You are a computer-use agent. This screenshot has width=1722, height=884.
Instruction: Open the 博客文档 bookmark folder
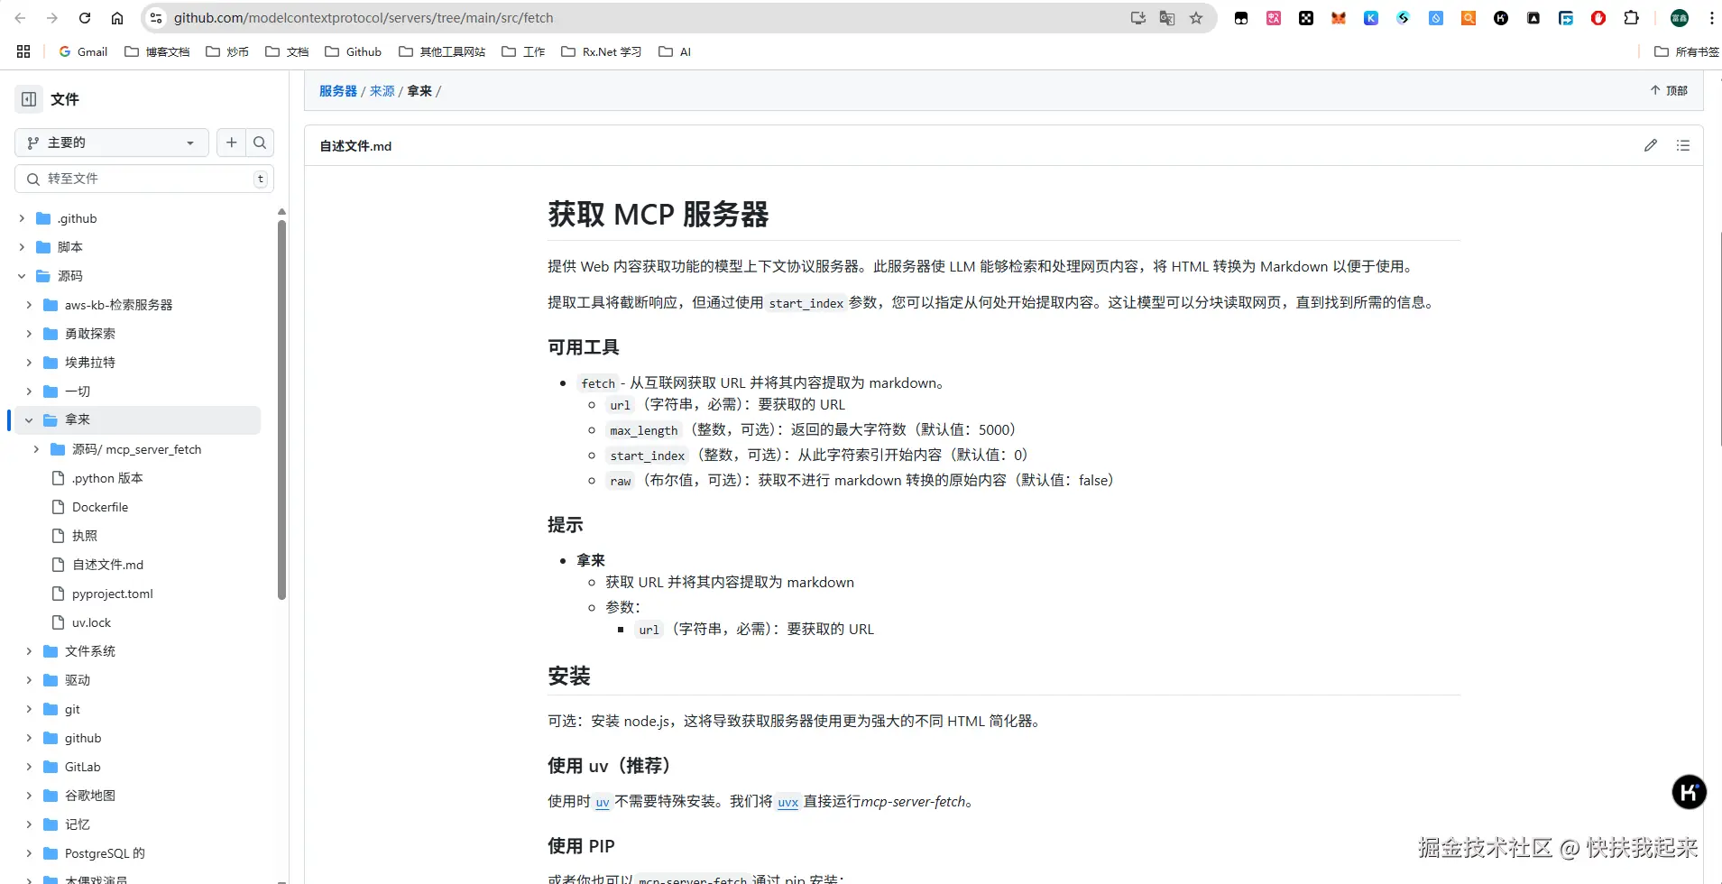(157, 51)
